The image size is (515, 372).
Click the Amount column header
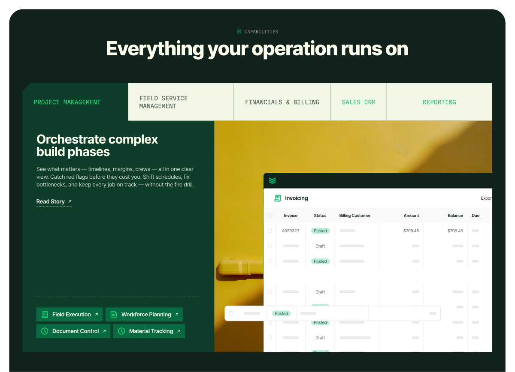click(411, 216)
